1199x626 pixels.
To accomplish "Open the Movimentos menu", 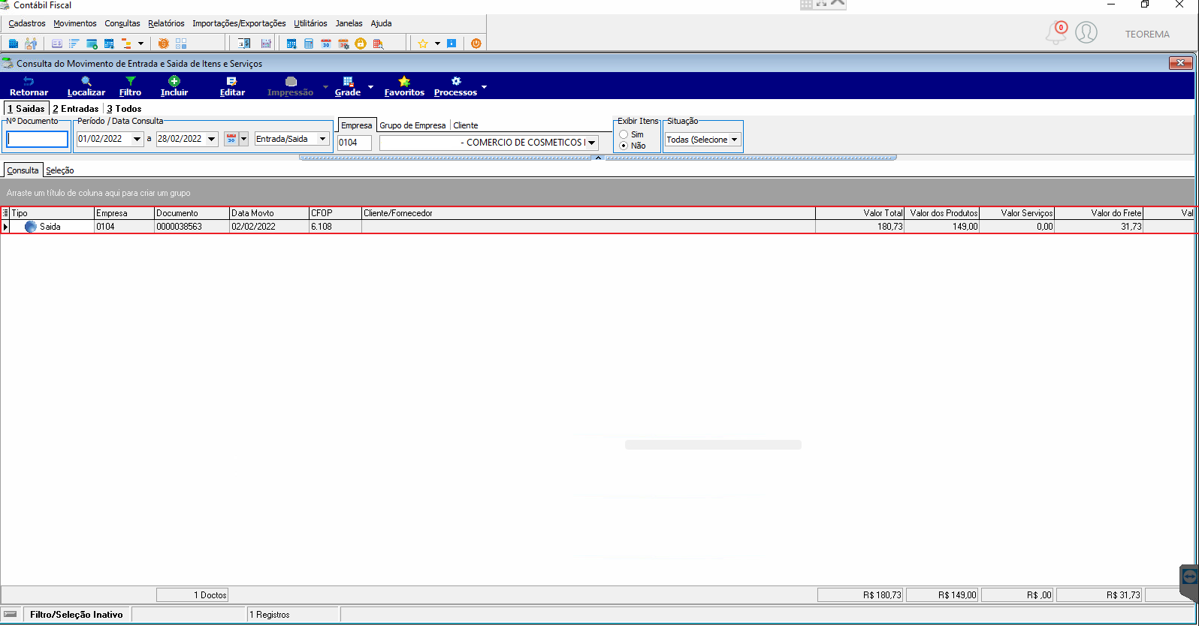I will pyautogui.click(x=75, y=23).
